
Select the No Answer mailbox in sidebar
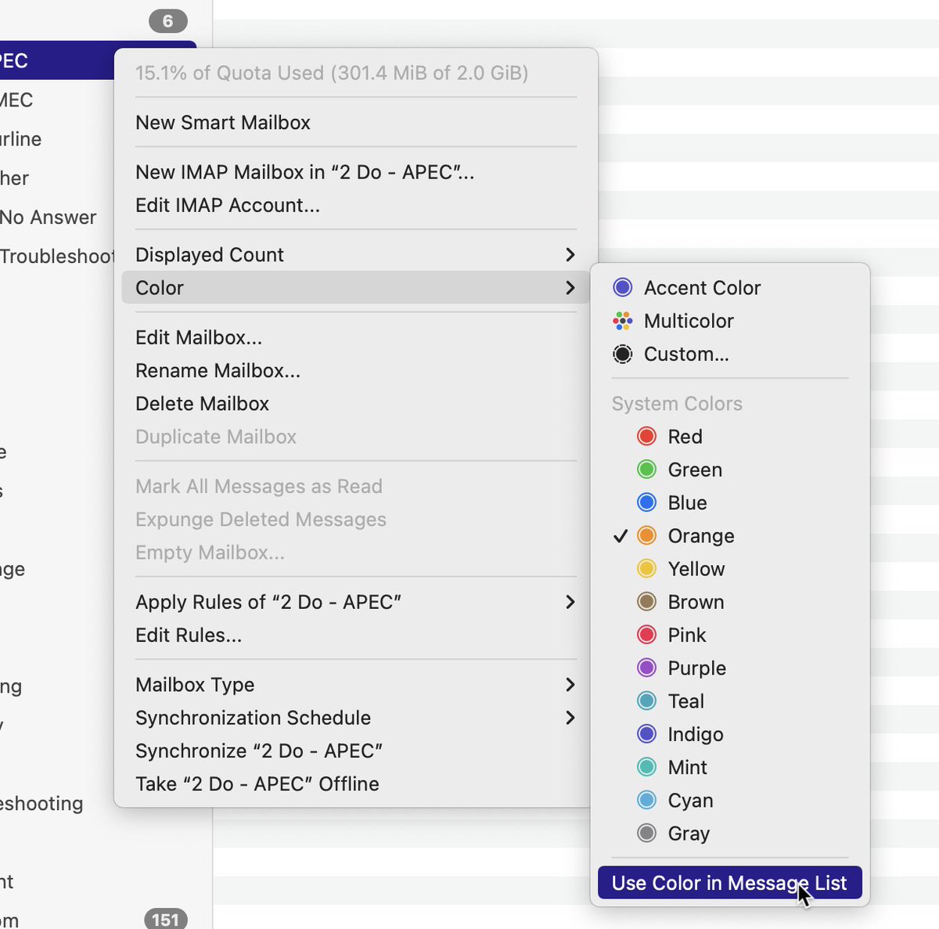[49, 217]
